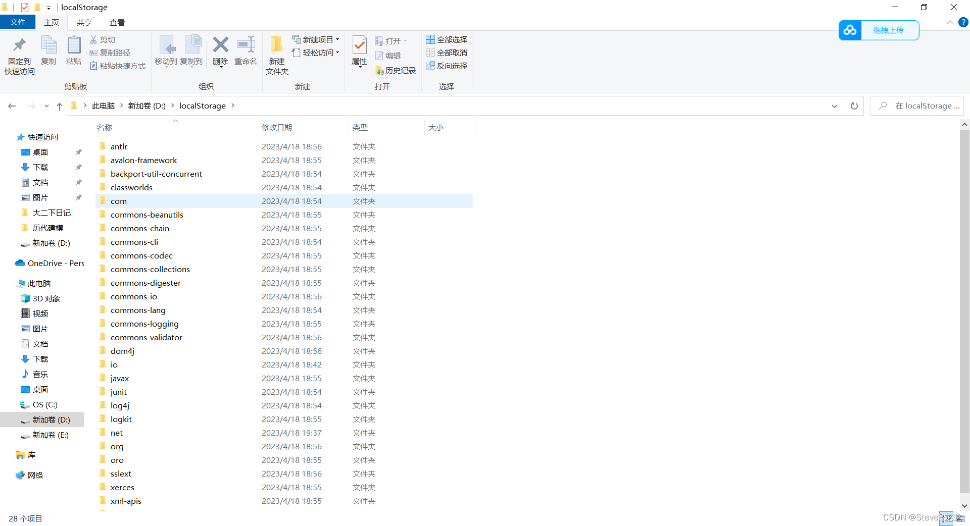This screenshot has width=970, height=526.
Task: Expand the 新建项目 dropdown
Action: 336,39
